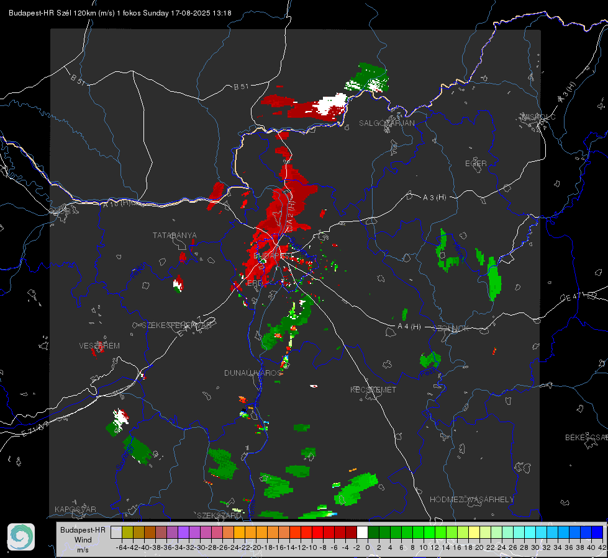Click the radar title text at the top

(120, 13)
